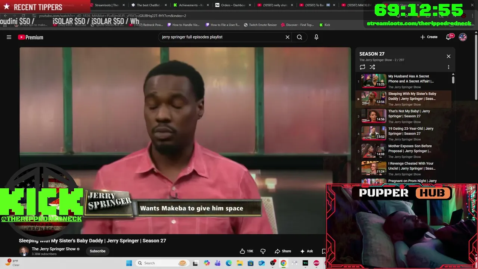Close the Streamloots tab
The width and height of the screenshot is (478, 269).
click(x=124, y=5)
